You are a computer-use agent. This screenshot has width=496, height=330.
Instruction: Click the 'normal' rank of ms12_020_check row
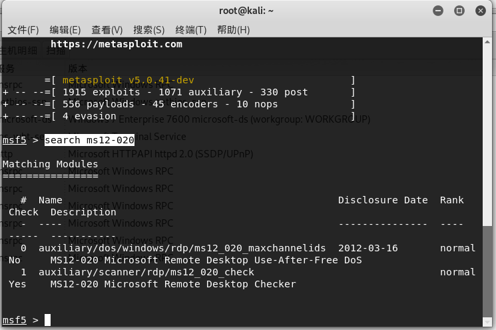tap(458, 273)
